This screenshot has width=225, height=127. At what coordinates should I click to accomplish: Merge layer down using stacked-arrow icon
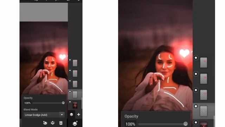(53, 123)
